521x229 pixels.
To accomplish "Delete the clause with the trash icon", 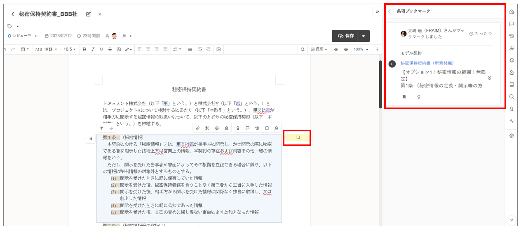I will point(227,128).
